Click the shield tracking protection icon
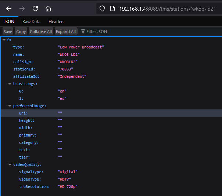222x196 pixels. click(103, 8)
